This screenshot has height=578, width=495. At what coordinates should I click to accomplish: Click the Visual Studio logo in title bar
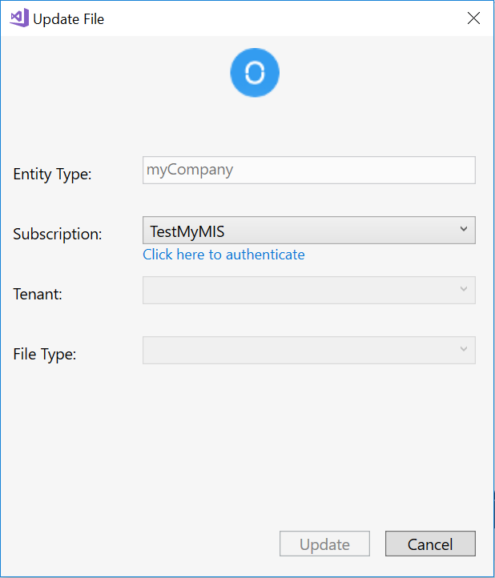click(19, 18)
